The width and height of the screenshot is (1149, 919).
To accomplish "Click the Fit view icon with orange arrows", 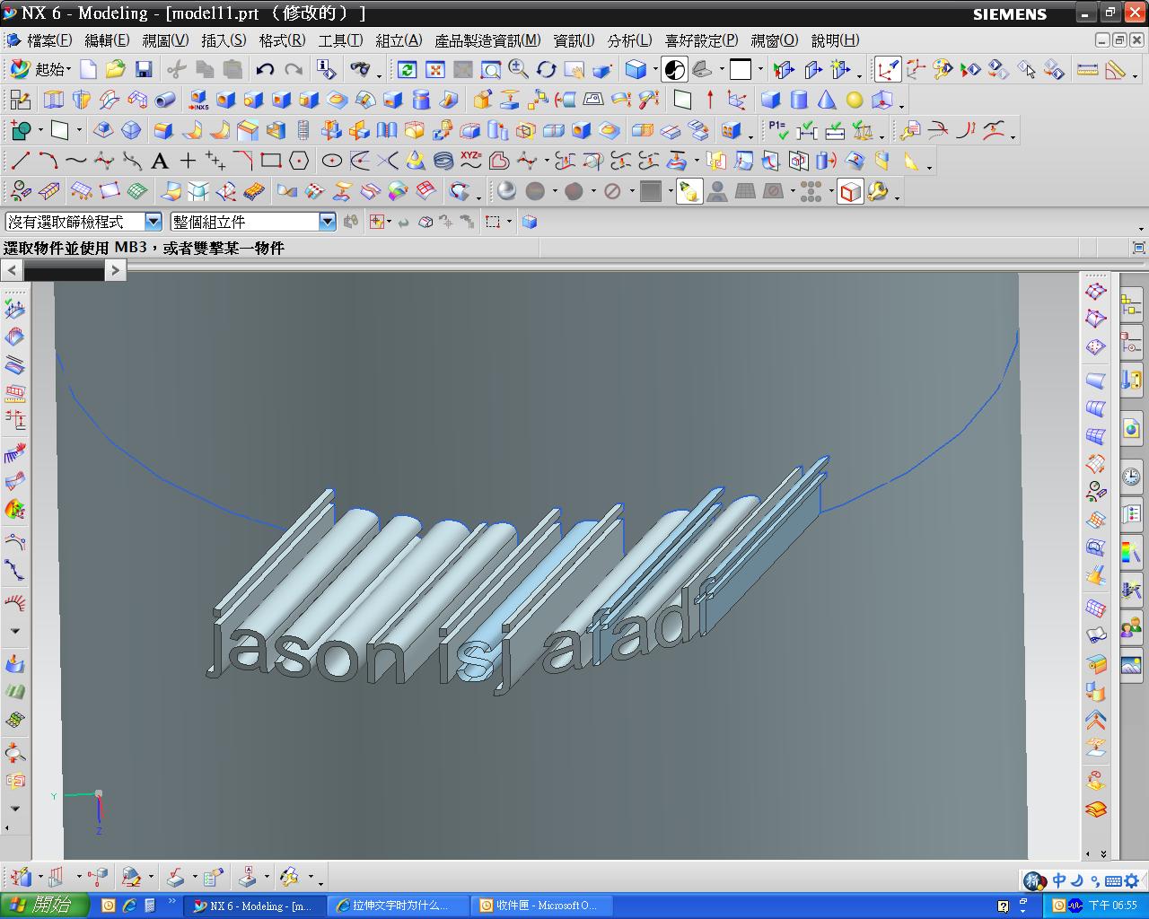I will coord(435,70).
